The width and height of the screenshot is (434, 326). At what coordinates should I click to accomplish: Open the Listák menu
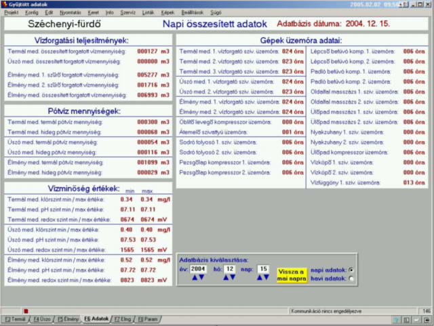point(148,13)
